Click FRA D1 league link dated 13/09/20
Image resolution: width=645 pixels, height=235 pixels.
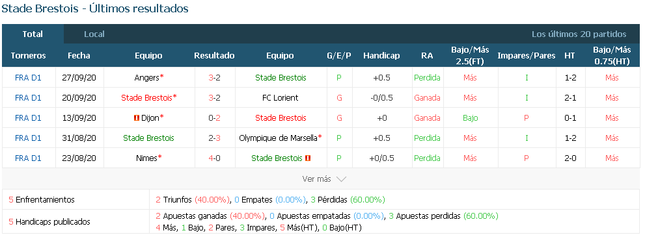28,118
